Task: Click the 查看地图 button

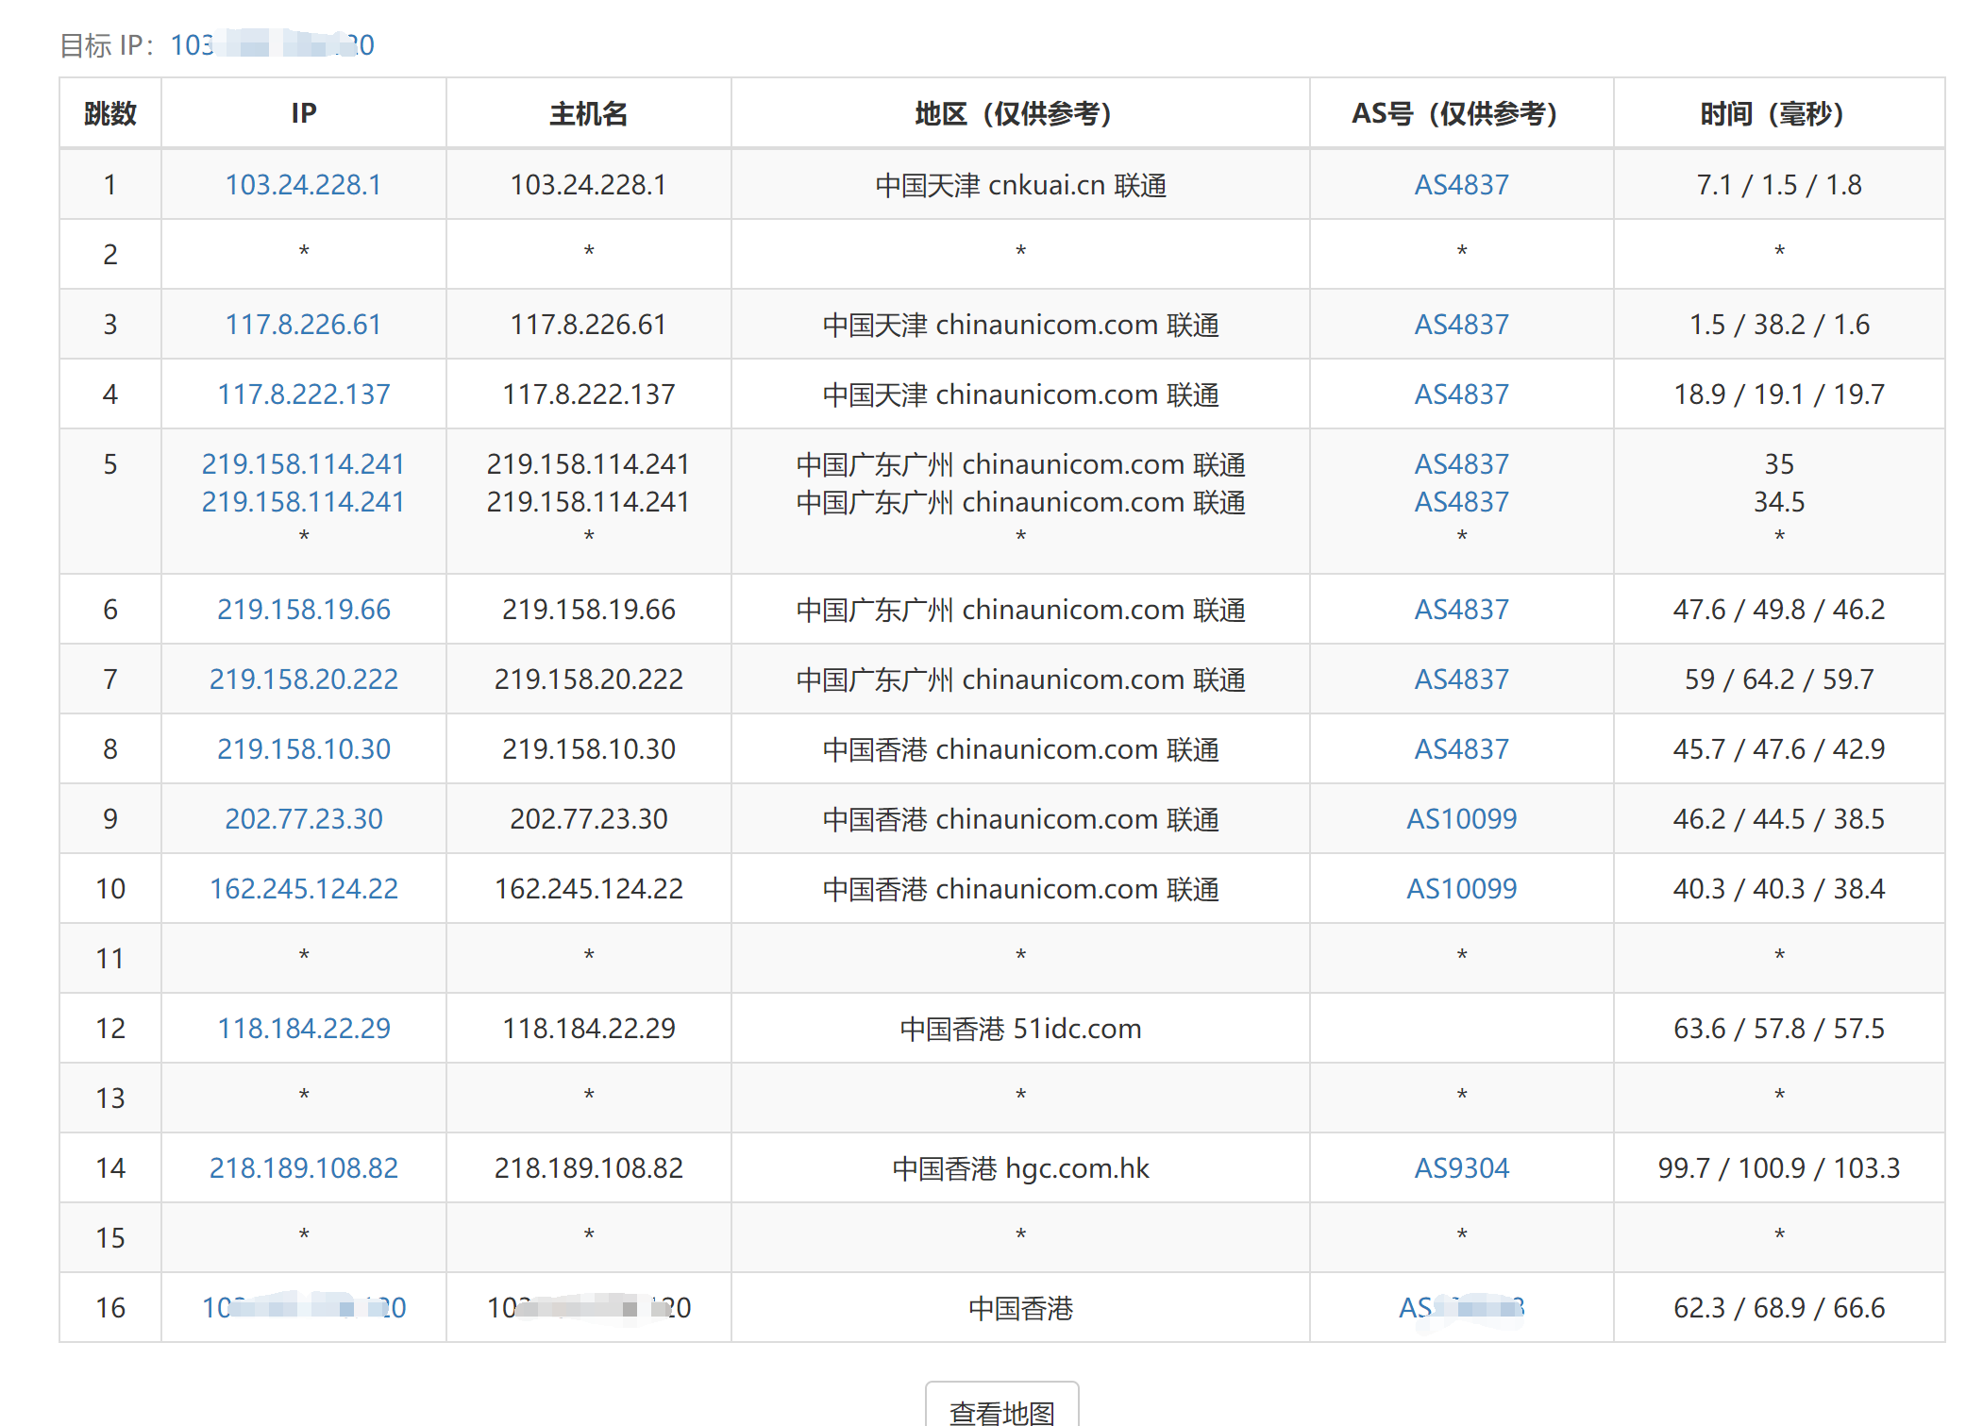Action: click(1000, 1410)
